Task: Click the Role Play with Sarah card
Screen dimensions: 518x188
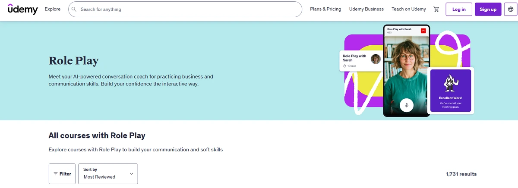Action: pos(361,61)
